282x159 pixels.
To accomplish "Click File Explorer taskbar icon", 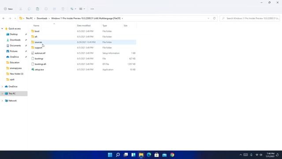I will (141, 155).
